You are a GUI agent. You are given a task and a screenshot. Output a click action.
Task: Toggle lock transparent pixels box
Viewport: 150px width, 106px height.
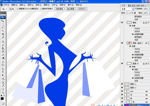coord(127,13)
